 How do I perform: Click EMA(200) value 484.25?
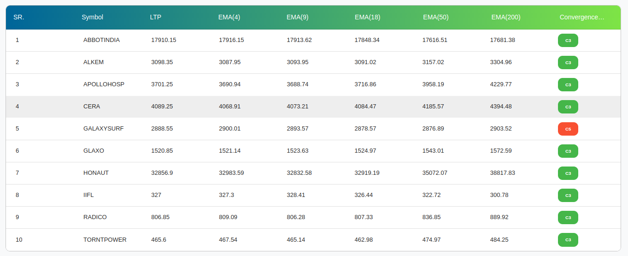(x=499, y=239)
